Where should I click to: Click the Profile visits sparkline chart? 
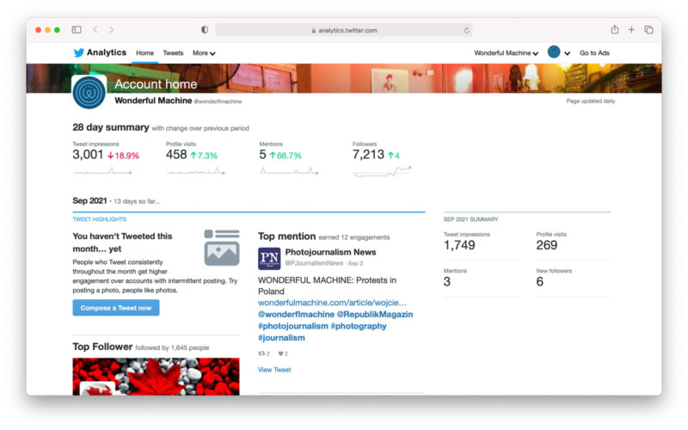(x=196, y=170)
